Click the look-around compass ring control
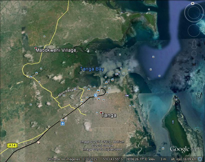This screenshot has height=162, width=205. 194,13
